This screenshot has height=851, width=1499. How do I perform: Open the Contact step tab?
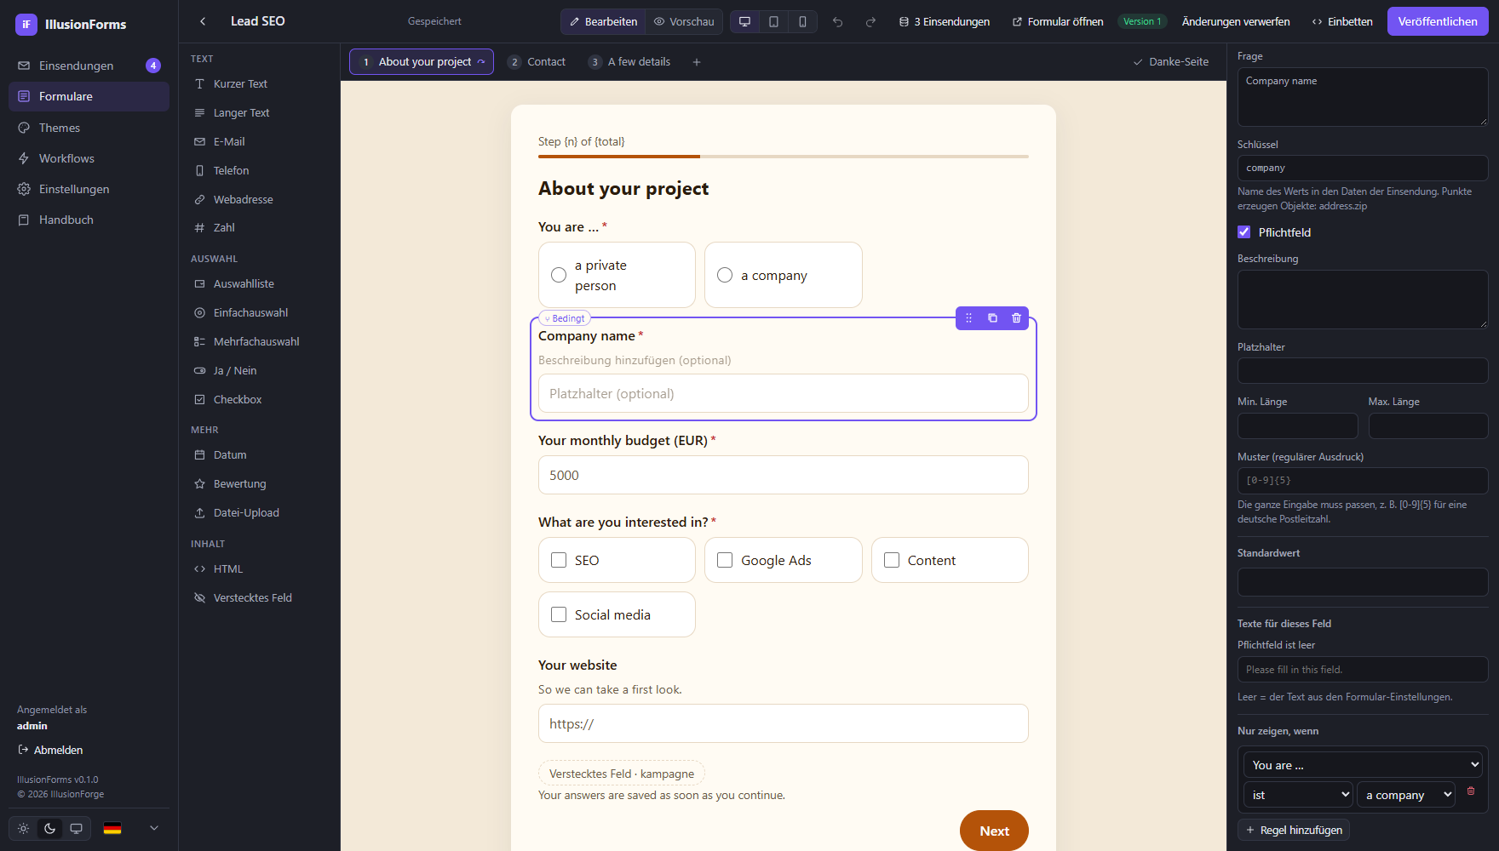click(537, 62)
